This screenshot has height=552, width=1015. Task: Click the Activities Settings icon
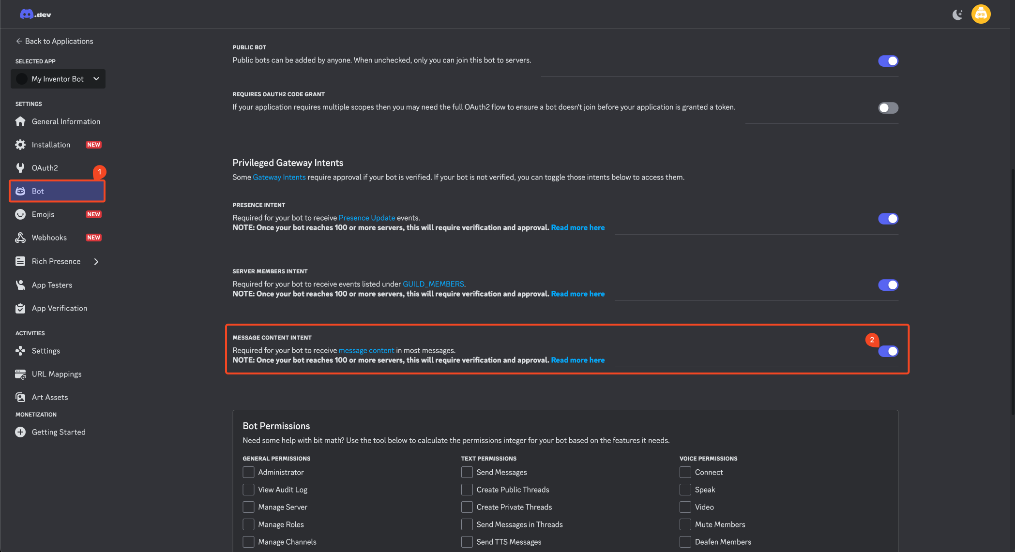20,351
